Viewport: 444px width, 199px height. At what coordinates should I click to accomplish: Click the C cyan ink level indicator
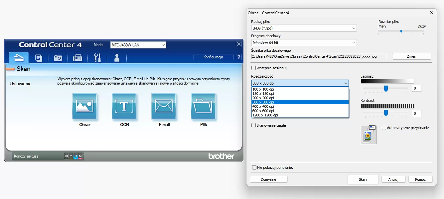75,156
